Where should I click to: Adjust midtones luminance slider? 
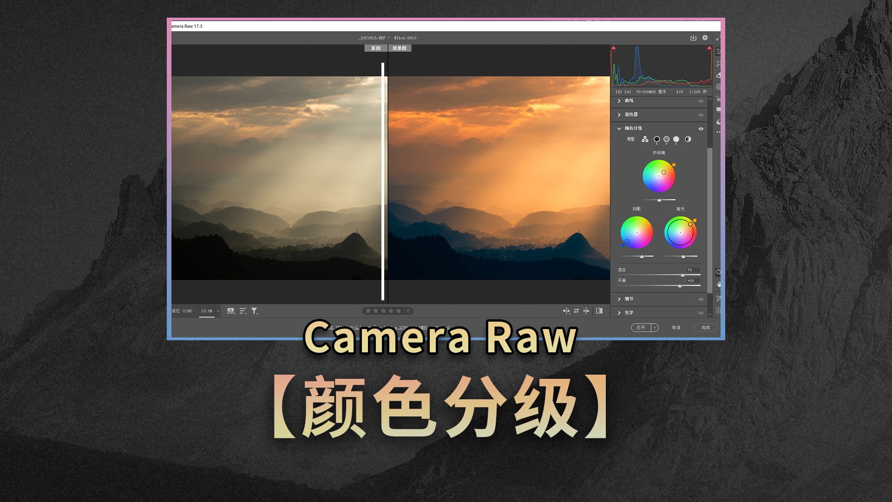pos(659,200)
